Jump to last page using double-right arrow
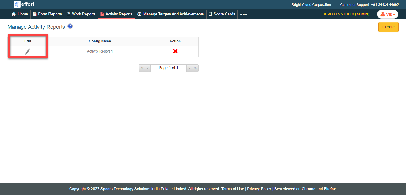The image size is (406, 195). coord(195,68)
